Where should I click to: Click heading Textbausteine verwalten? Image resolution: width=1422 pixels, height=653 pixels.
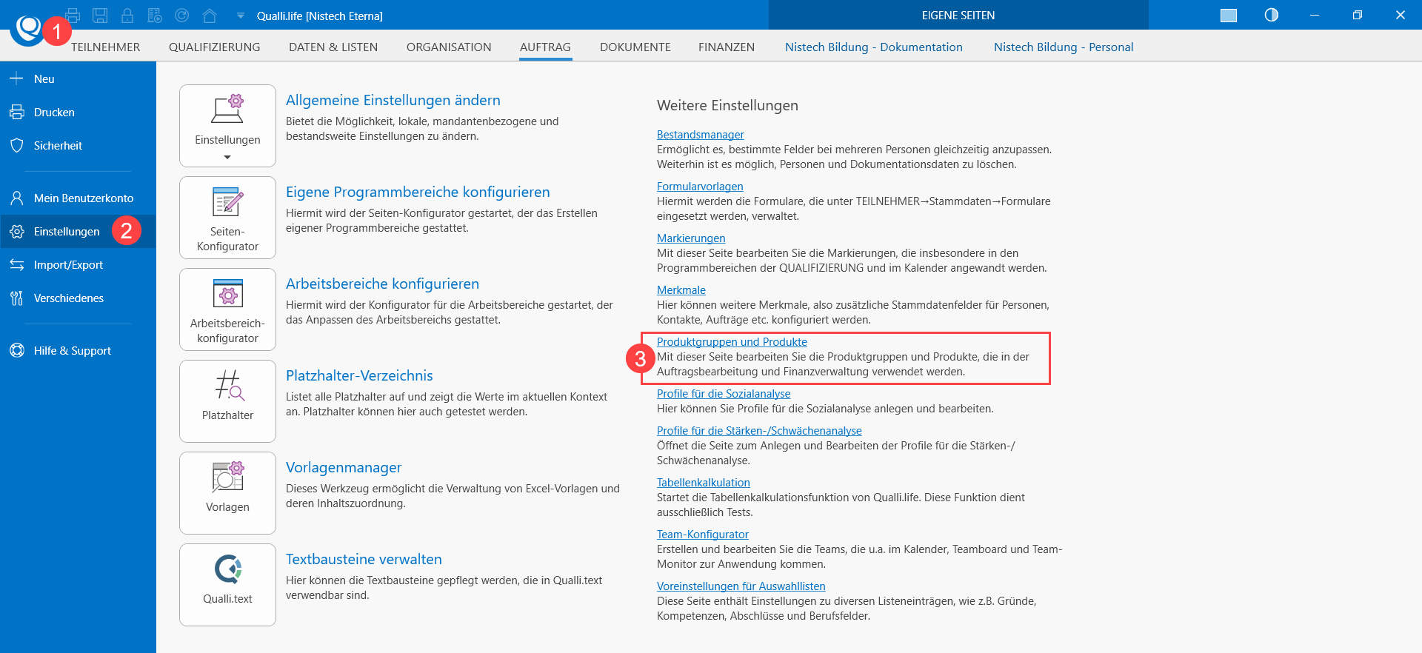click(x=364, y=559)
